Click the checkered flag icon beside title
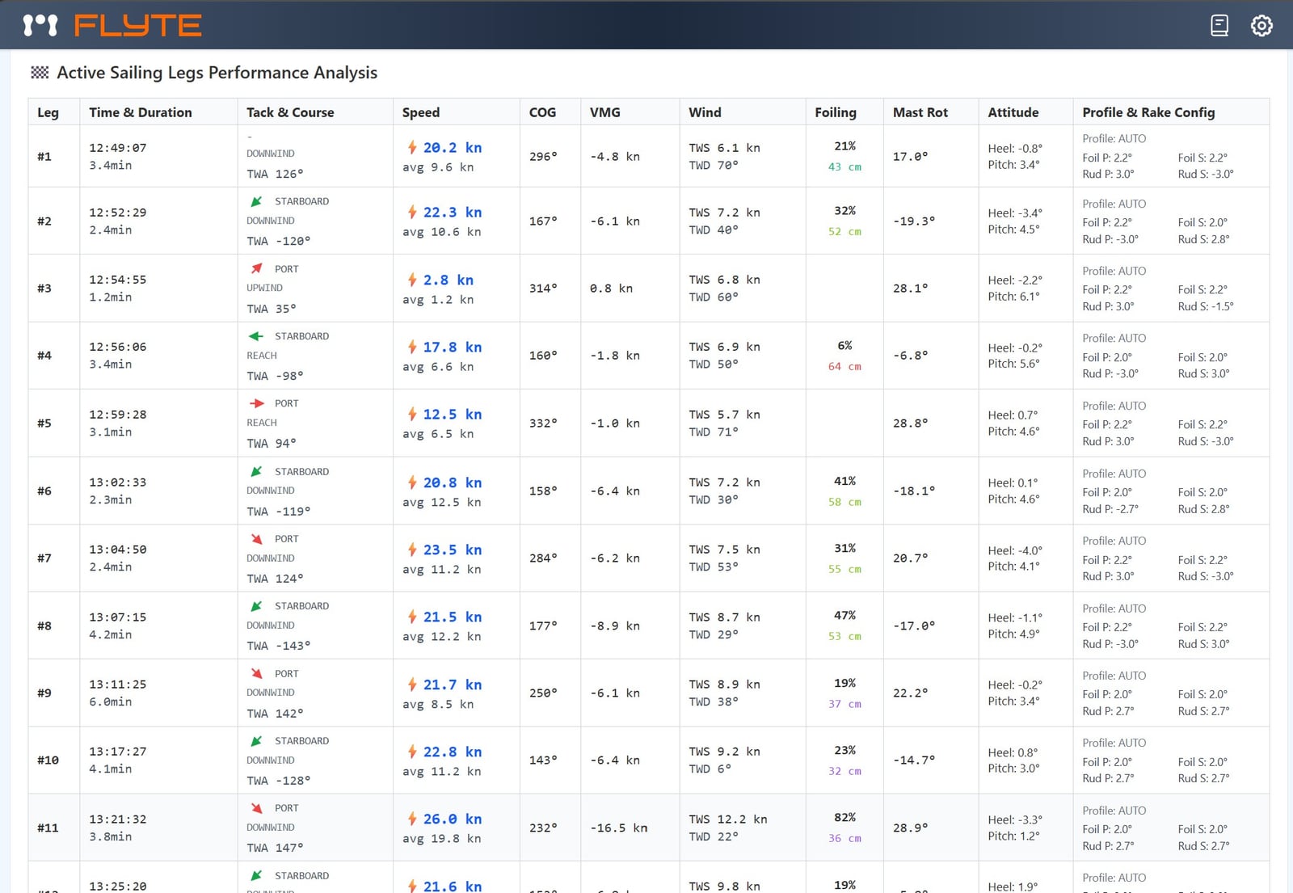This screenshot has height=893, width=1293. click(x=40, y=73)
